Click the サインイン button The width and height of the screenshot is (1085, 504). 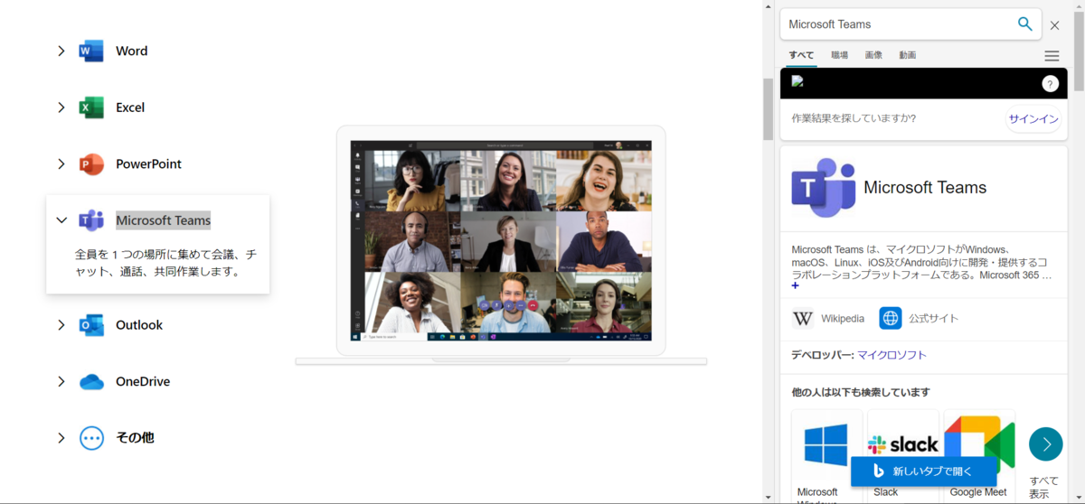1033,119
